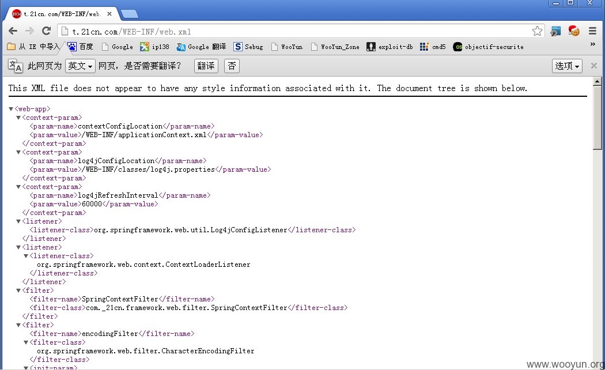Collapse the ContextLoaderListener listener-class node
This screenshot has width=605, height=370.
(26, 256)
